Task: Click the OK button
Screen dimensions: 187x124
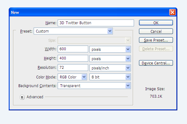Action: coord(156,23)
